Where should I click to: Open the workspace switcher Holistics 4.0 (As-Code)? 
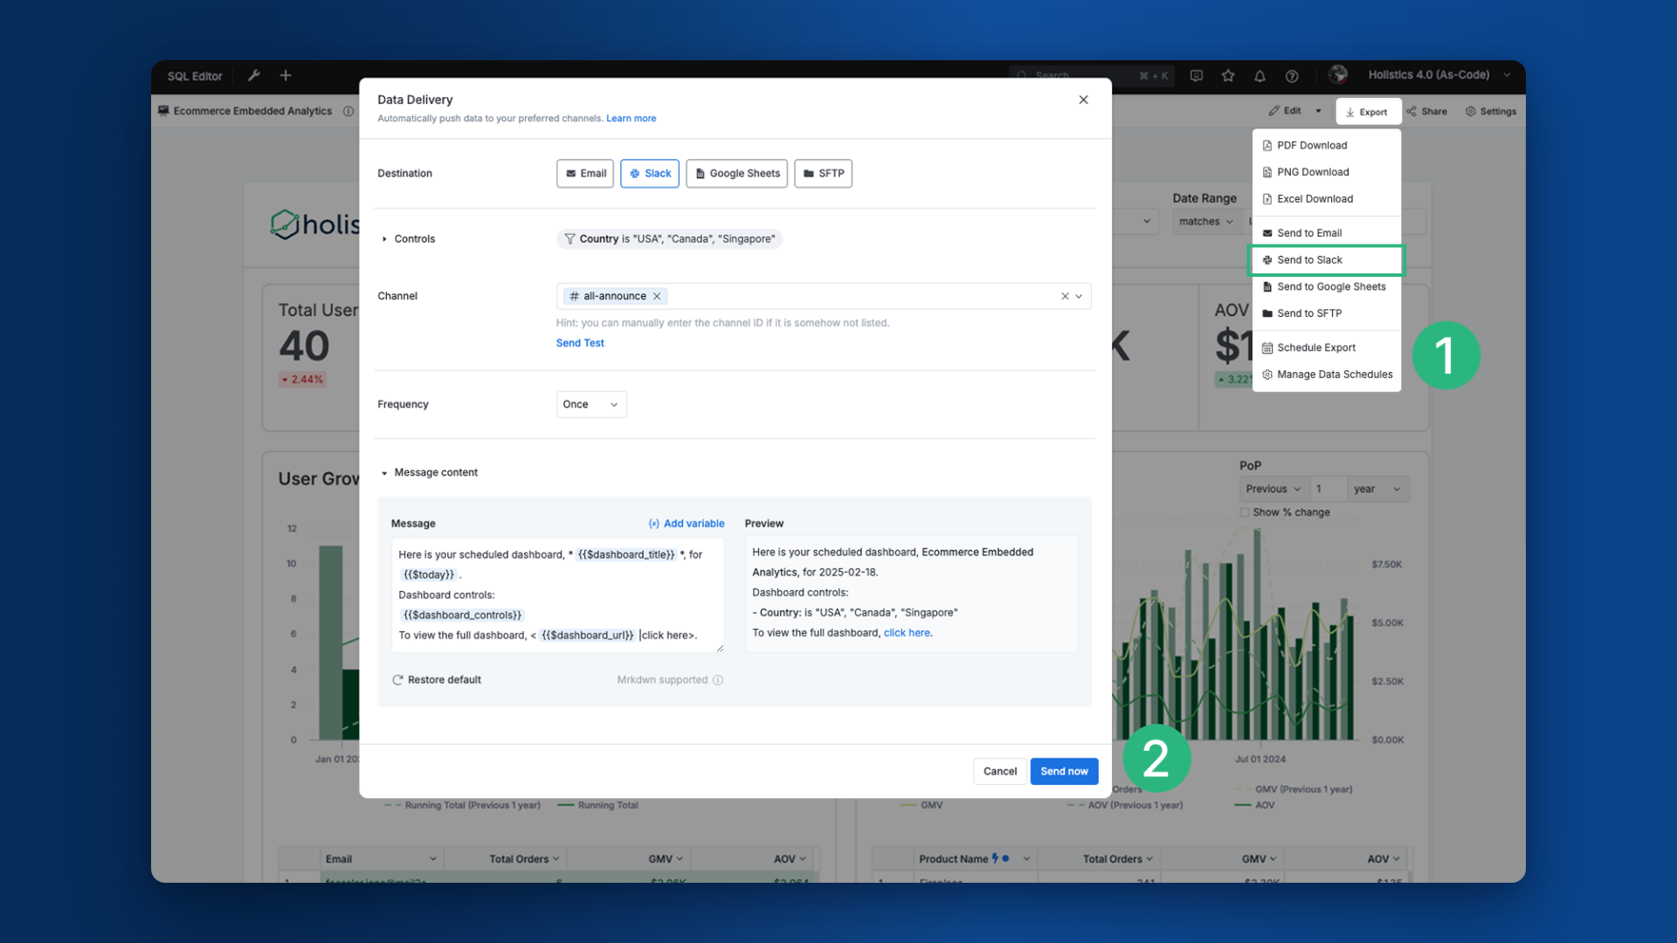1439,75
